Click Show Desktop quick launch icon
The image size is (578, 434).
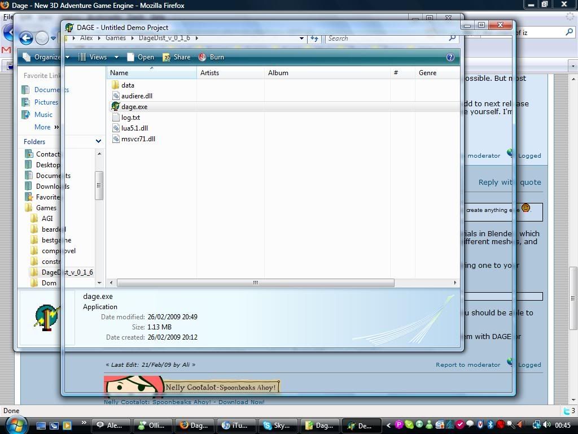tap(41, 426)
